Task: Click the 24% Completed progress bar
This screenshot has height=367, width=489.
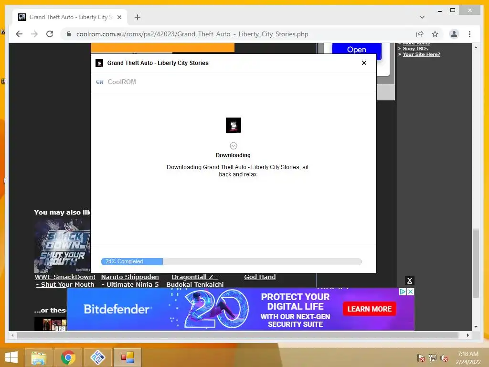Action: point(231,261)
